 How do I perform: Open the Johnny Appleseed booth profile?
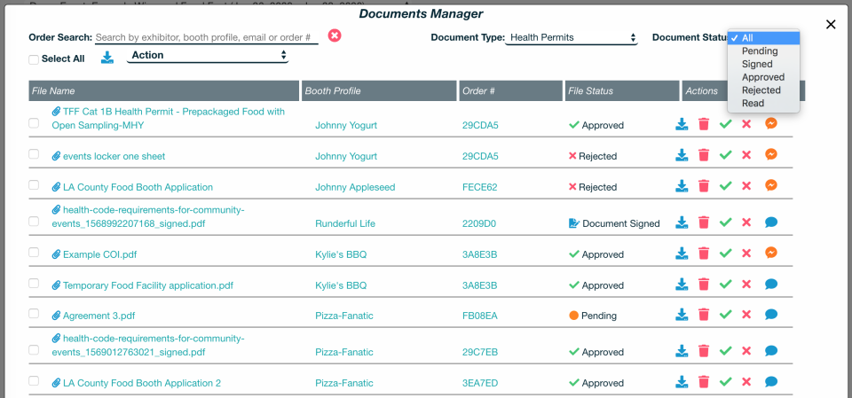(x=355, y=187)
